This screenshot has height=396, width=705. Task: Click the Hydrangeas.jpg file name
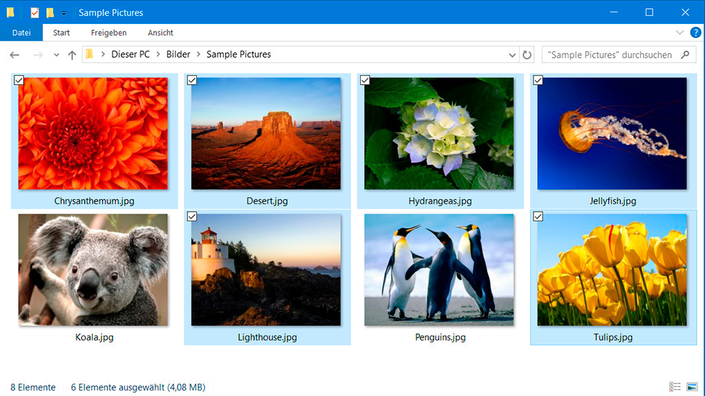(x=440, y=201)
